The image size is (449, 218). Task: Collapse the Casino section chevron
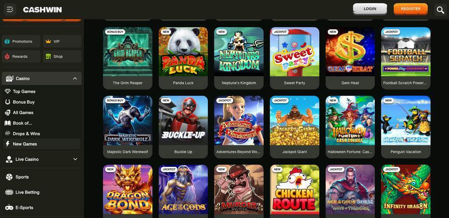75,78
